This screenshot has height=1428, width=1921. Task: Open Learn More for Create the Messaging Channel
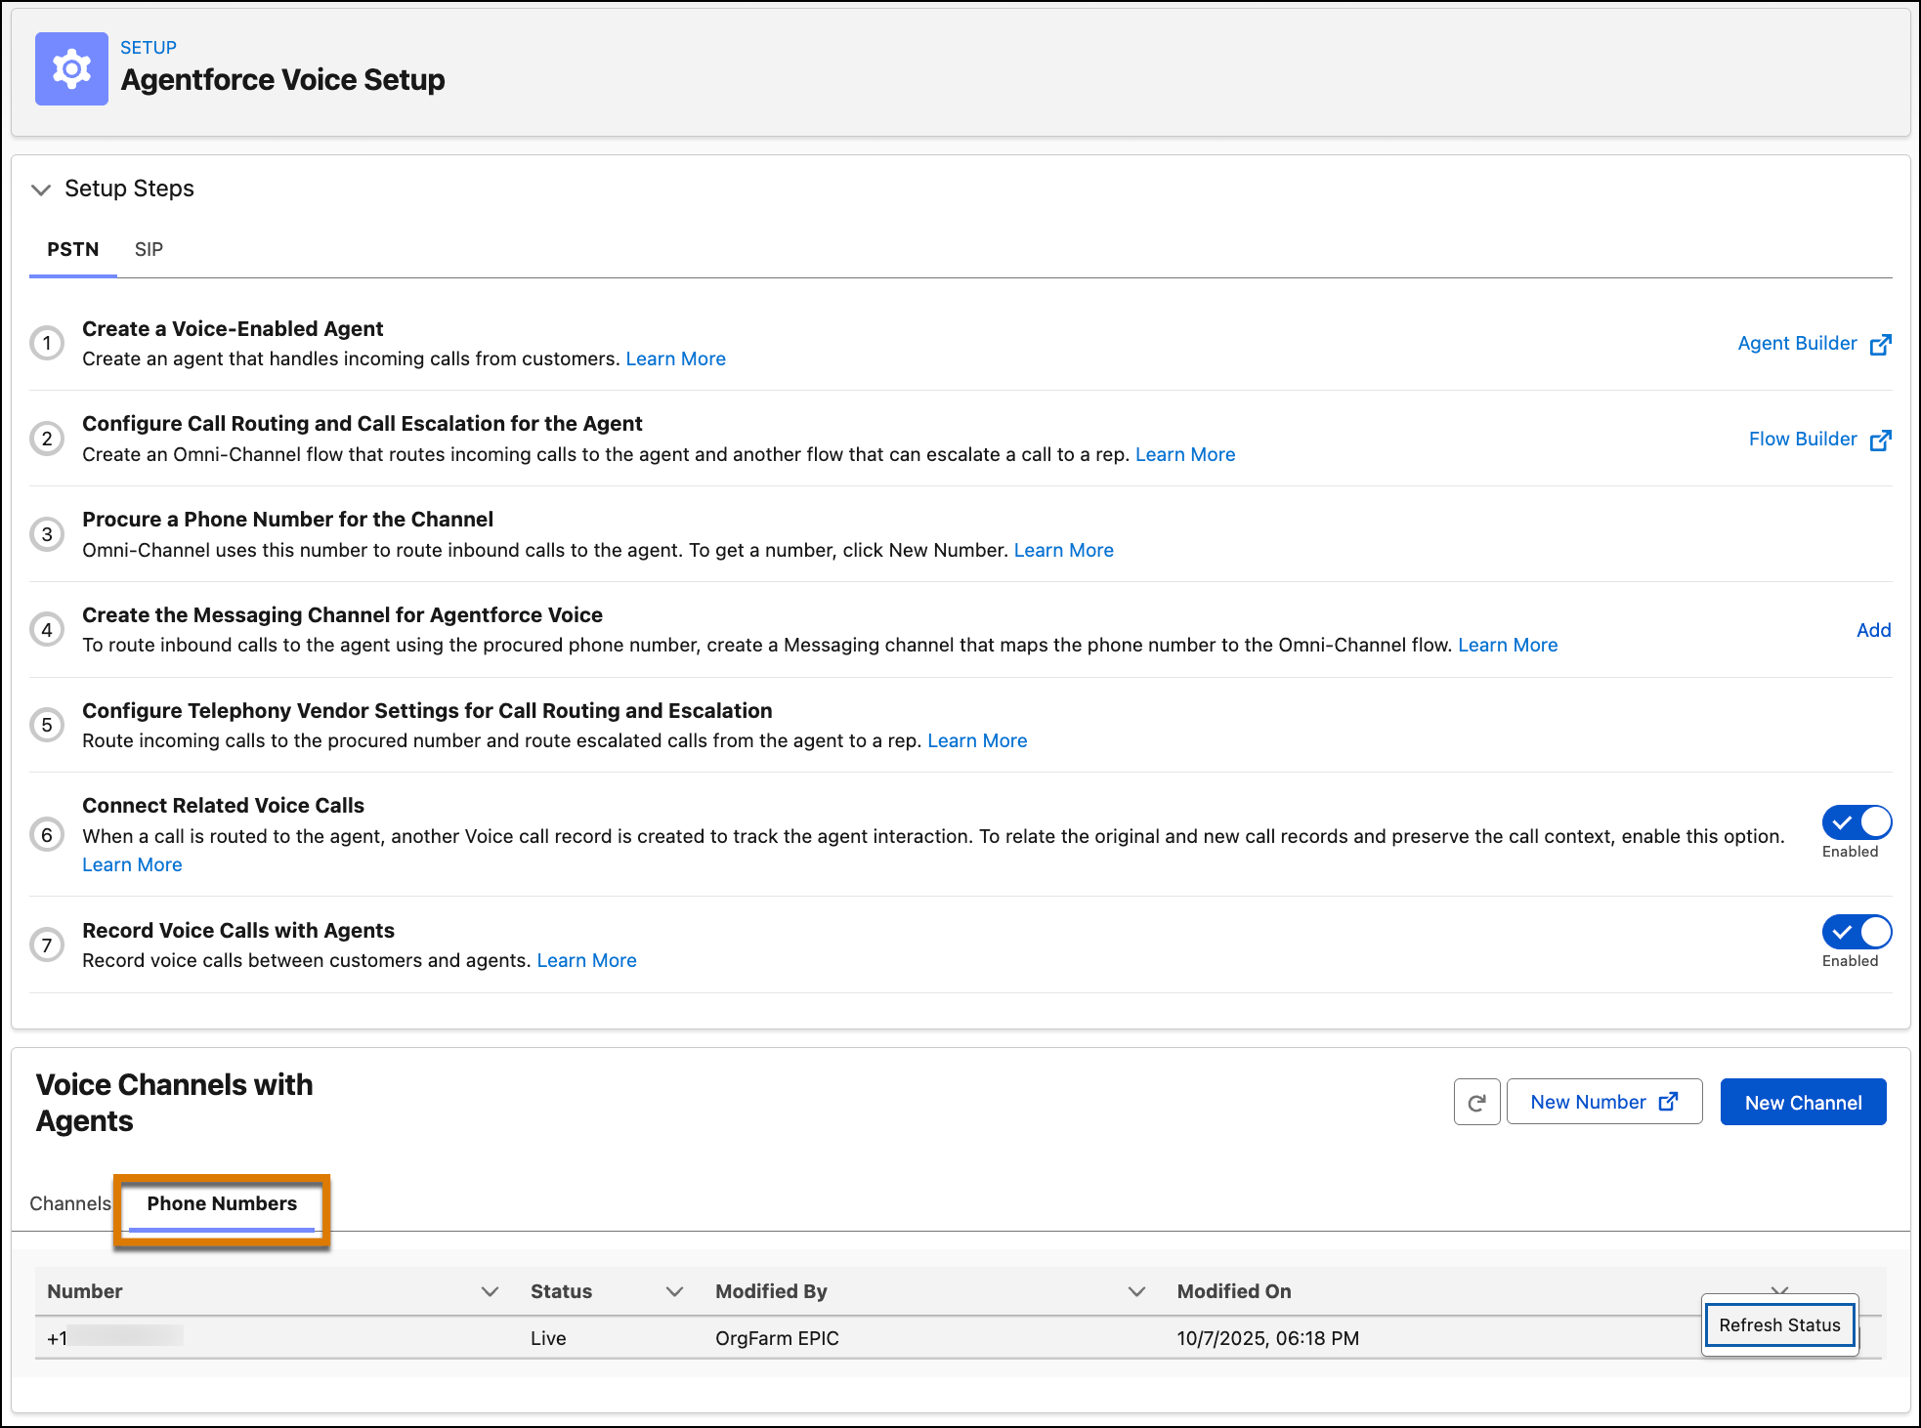pos(1508,645)
